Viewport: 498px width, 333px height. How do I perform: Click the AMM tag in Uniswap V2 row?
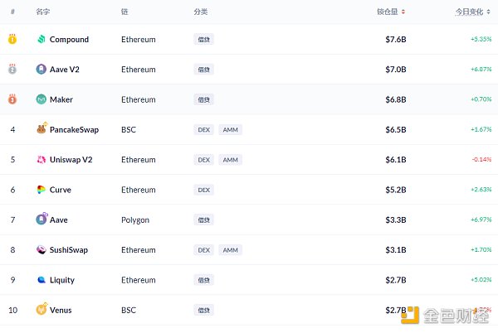pyautogui.click(x=230, y=160)
